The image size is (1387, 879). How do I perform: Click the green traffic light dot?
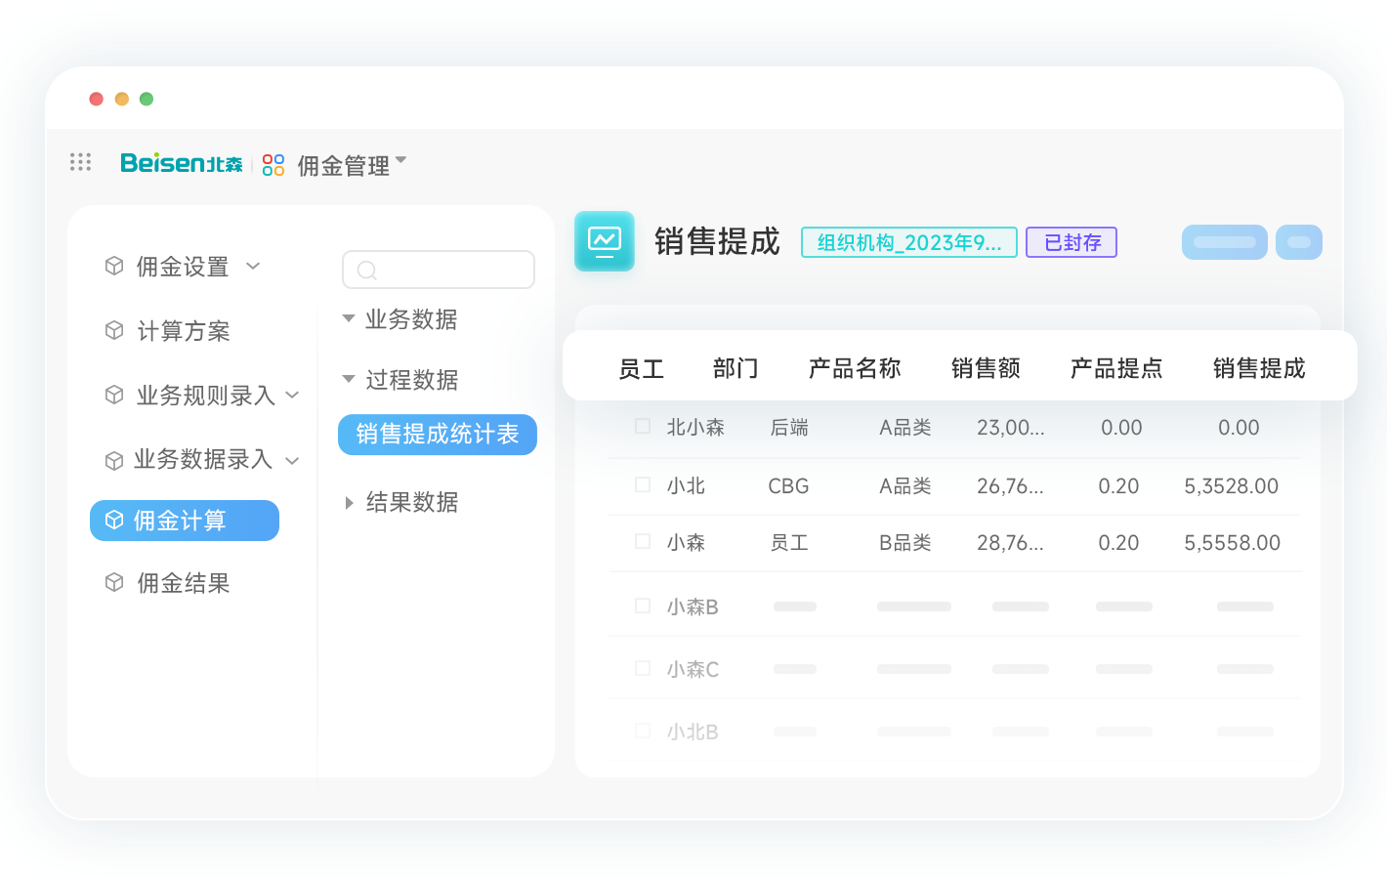click(x=147, y=99)
